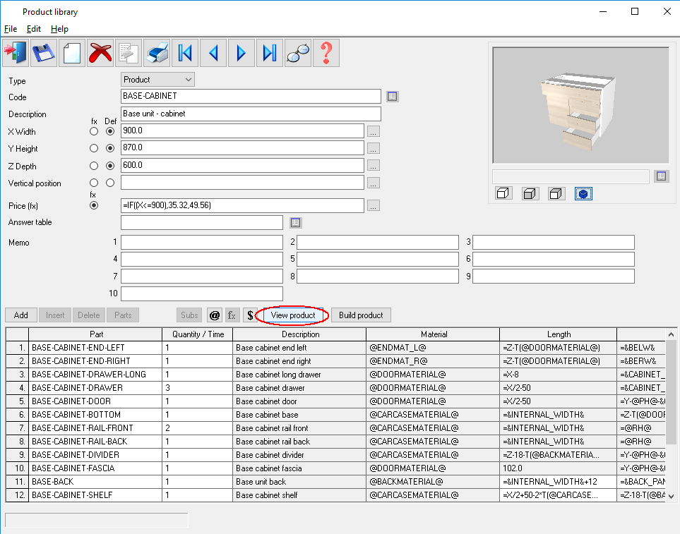The image size is (680, 534).
Task: Open help with red question mark icon
Action: [x=326, y=53]
